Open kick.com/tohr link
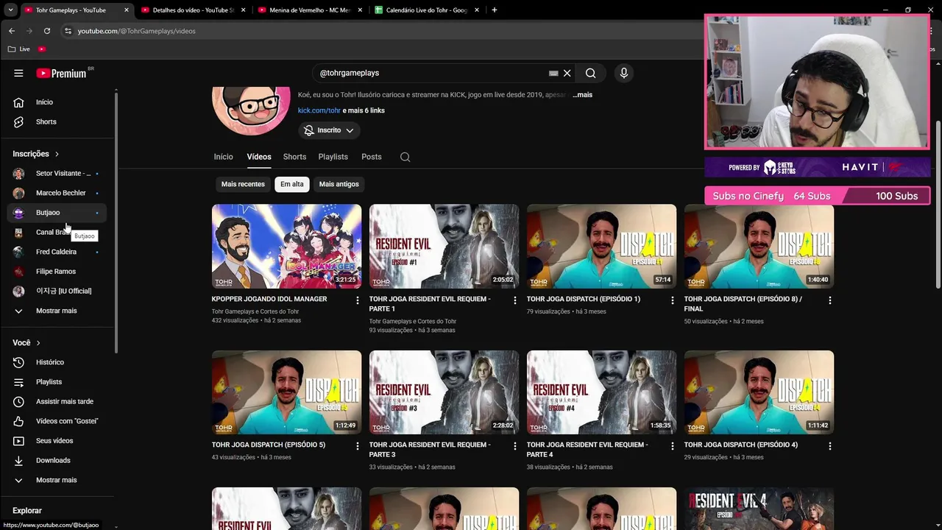The height and width of the screenshot is (530, 942). (x=319, y=110)
